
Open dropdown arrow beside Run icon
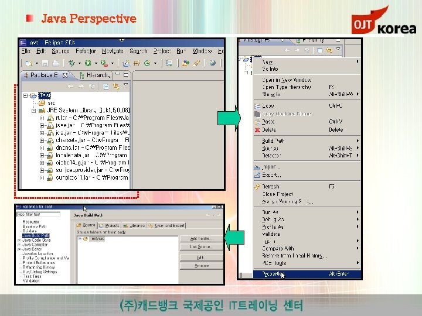[x=96, y=63]
